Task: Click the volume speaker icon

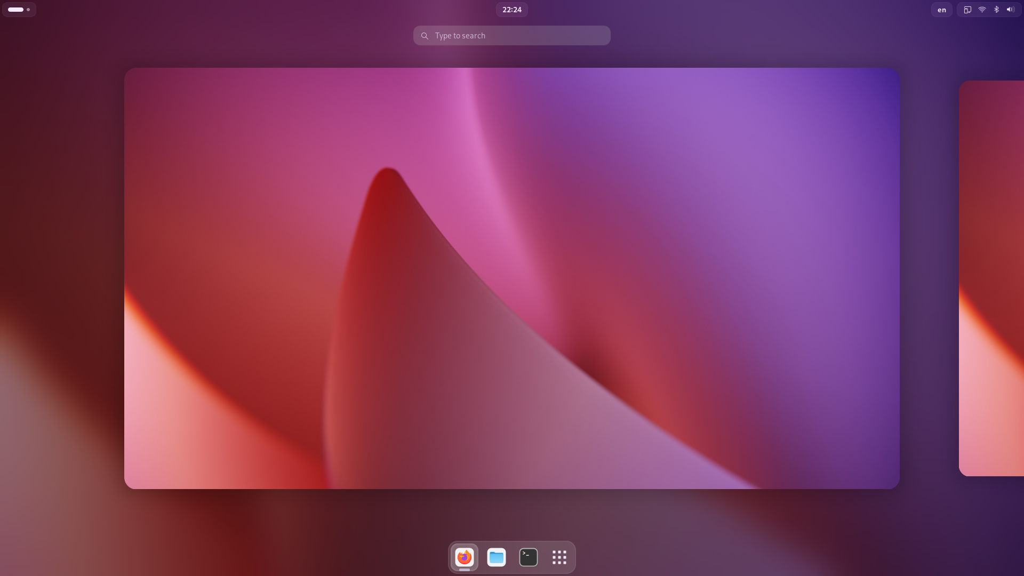Action: tap(1010, 10)
